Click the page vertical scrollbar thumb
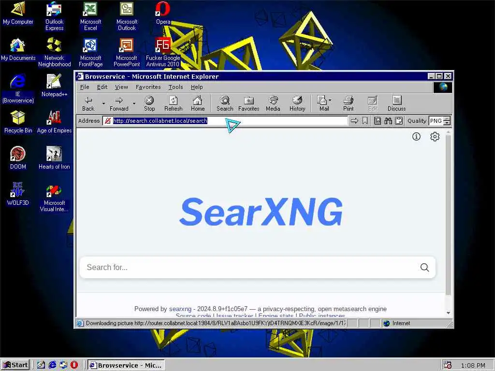The width and height of the screenshot is (495, 371). (448, 215)
